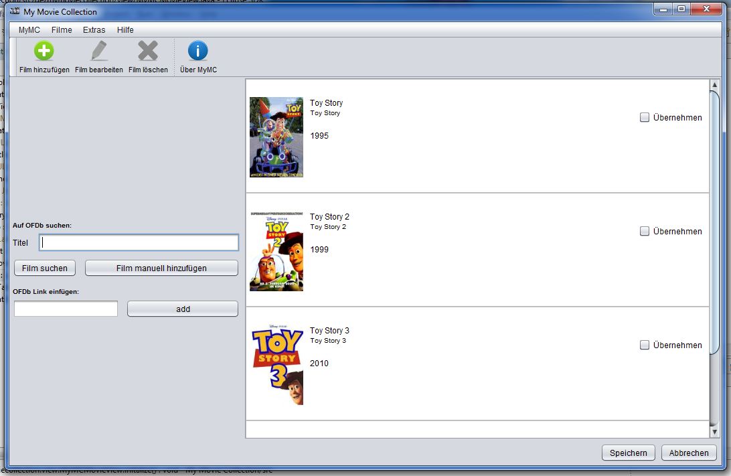Image resolution: width=731 pixels, height=476 pixels.
Task: Focus the Titel search field
Action: [x=139, y=242]
